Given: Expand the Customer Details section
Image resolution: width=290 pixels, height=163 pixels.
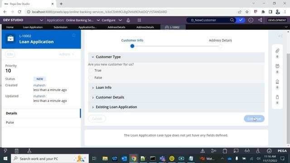Looking at the screenshot, I should [x=93, y=97].
